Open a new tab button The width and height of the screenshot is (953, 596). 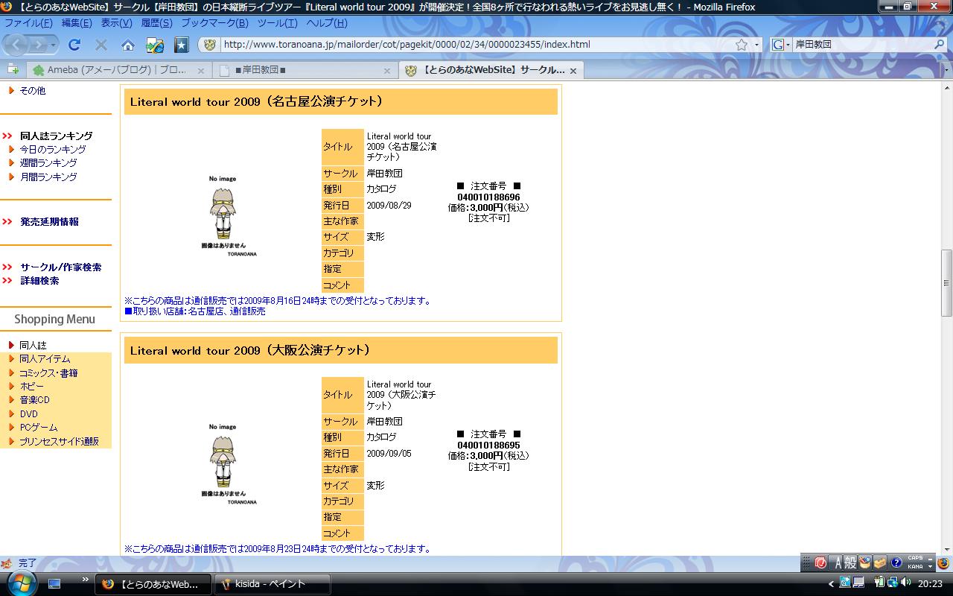click(13, 69)
